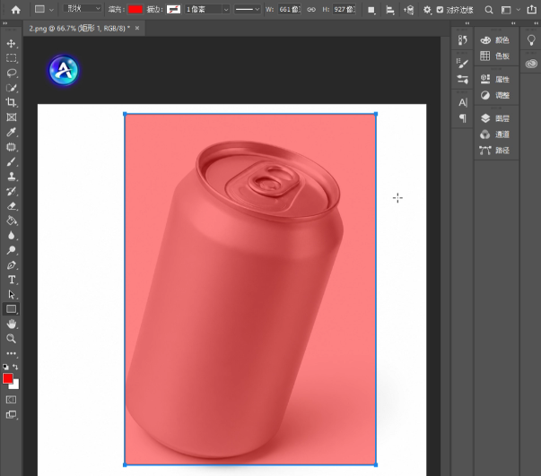Image resolution: width=541 pixels, height=476 pixels.
Task: Select the Rectangular Marquee tool
Action: coord(11,58)
